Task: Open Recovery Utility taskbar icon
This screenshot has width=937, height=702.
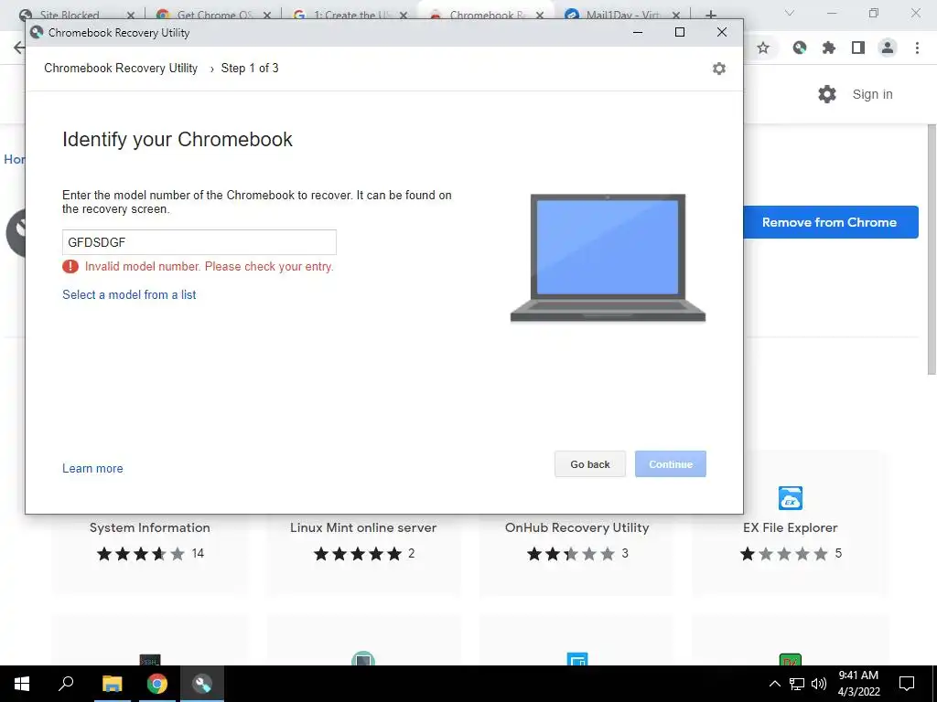Action: pos(202,684)
